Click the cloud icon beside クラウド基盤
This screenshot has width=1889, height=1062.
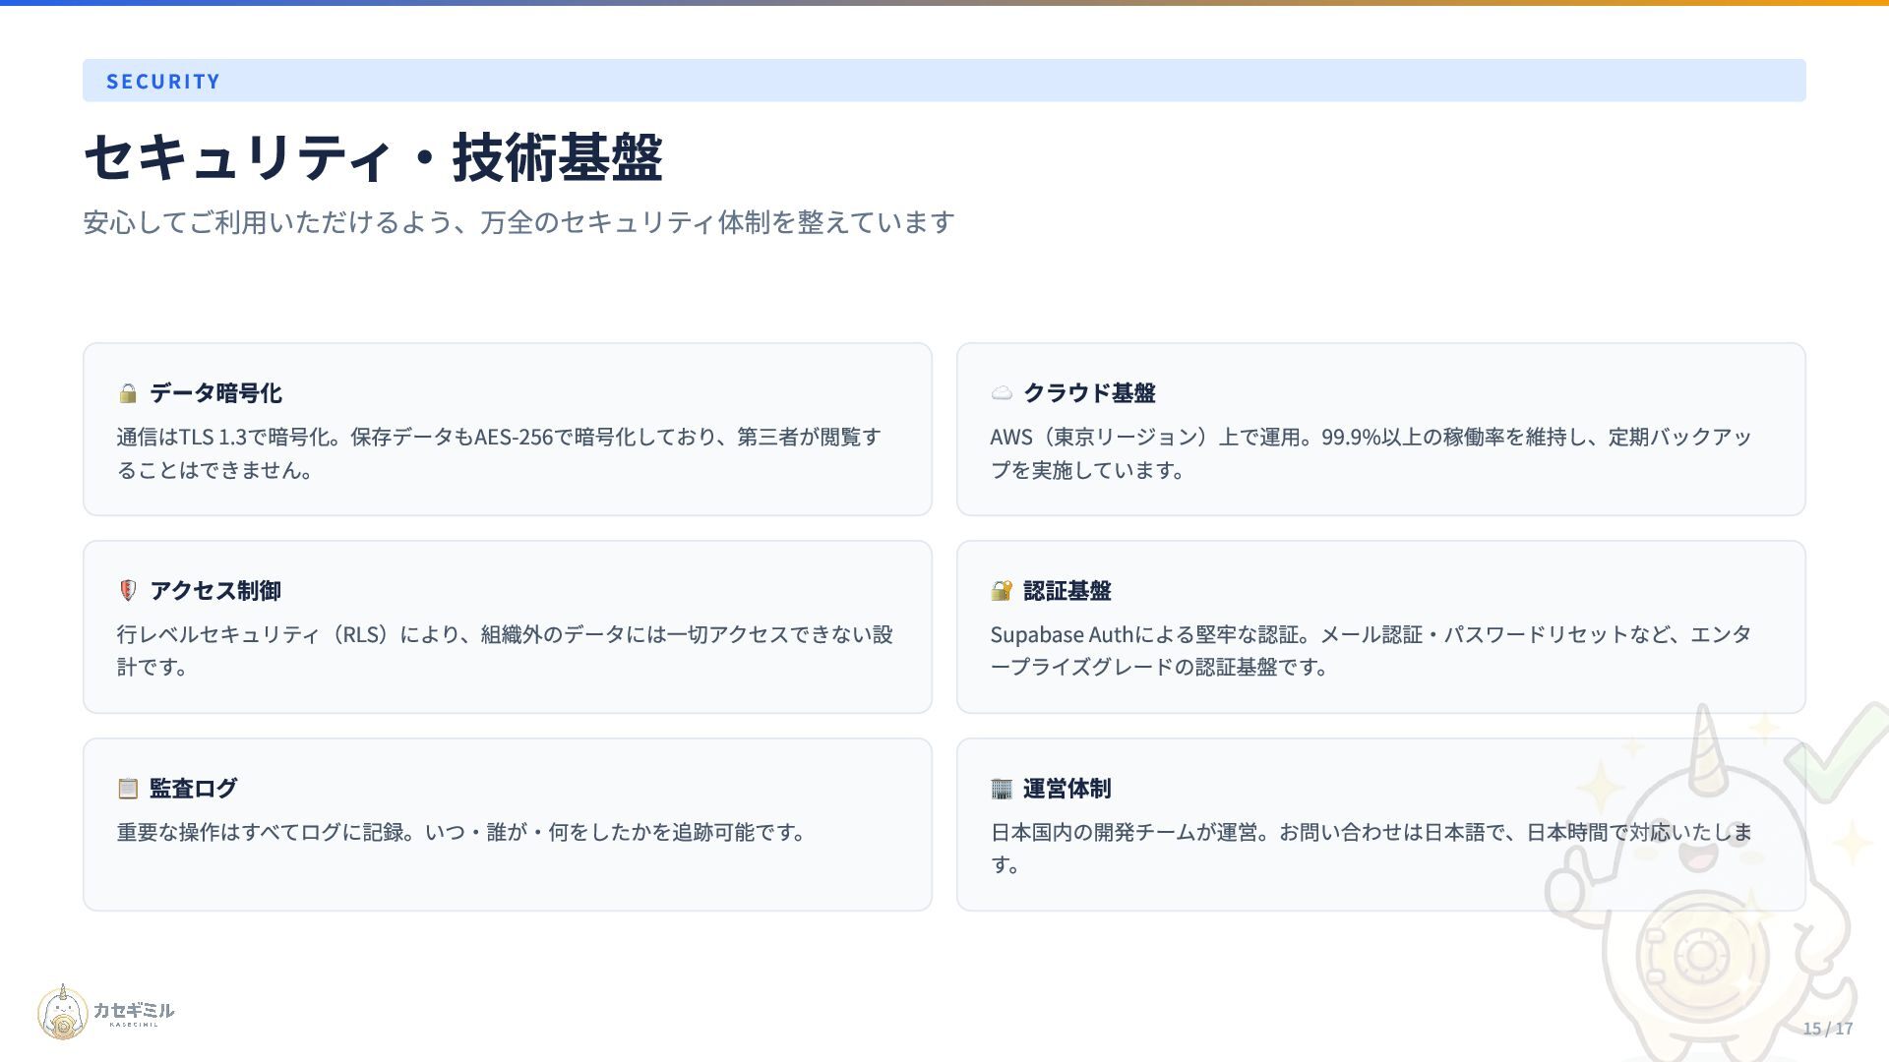click(x=1002, y=393)
